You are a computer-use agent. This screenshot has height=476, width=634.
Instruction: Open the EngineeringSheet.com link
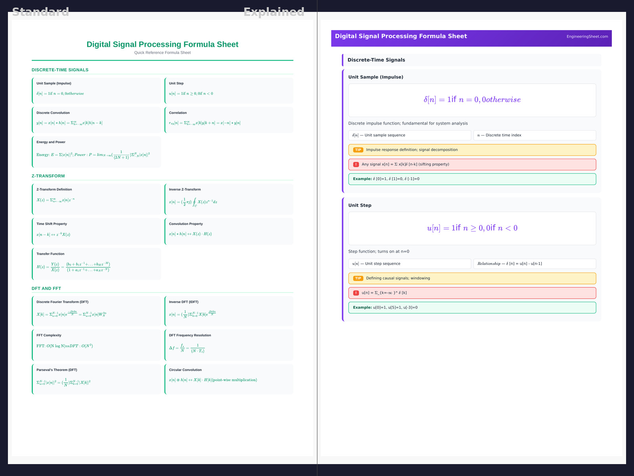(x=587, y=36)
